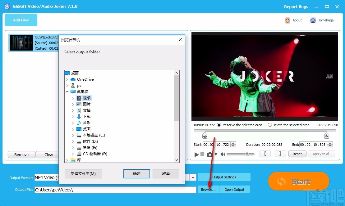
Task: Click Report Bugs in the title bar
Action: [296, 6]
